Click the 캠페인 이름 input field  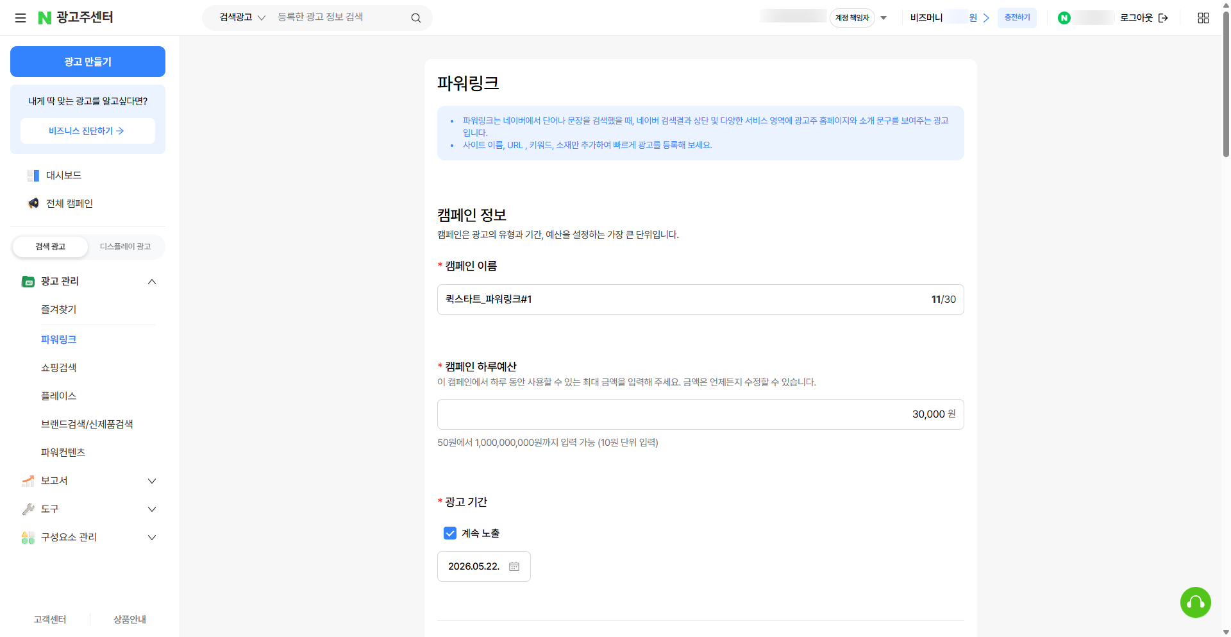[x=701, y=300]
